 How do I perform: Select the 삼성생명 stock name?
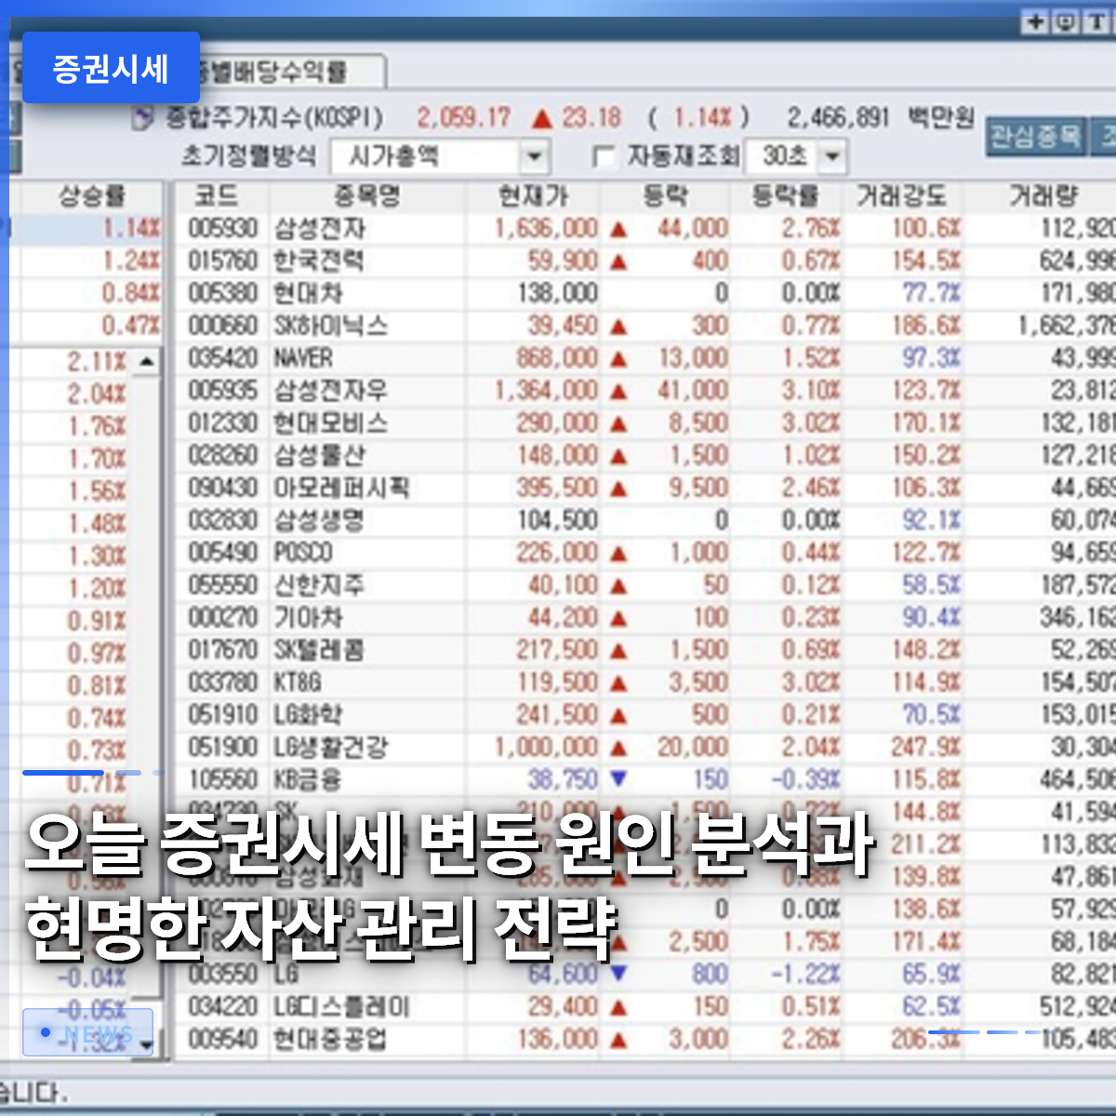point(319,521)
